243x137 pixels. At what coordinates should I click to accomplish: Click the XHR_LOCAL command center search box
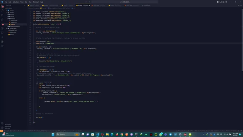point(125,2)
